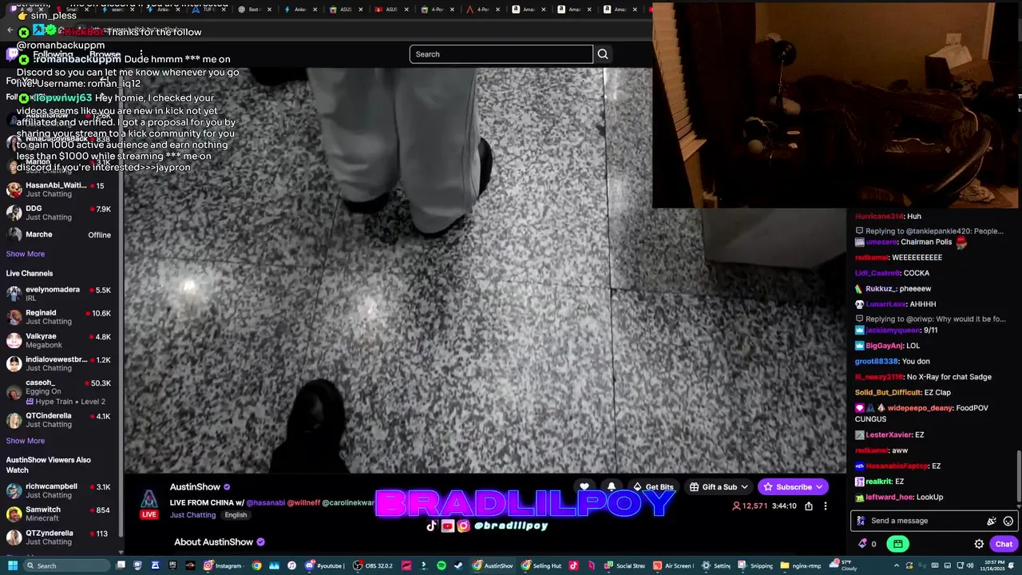Viewport: 1022px width, 575px height.
Task: Open HasanAbi_Waiting channel in sidebar
Action: [61, 189]
